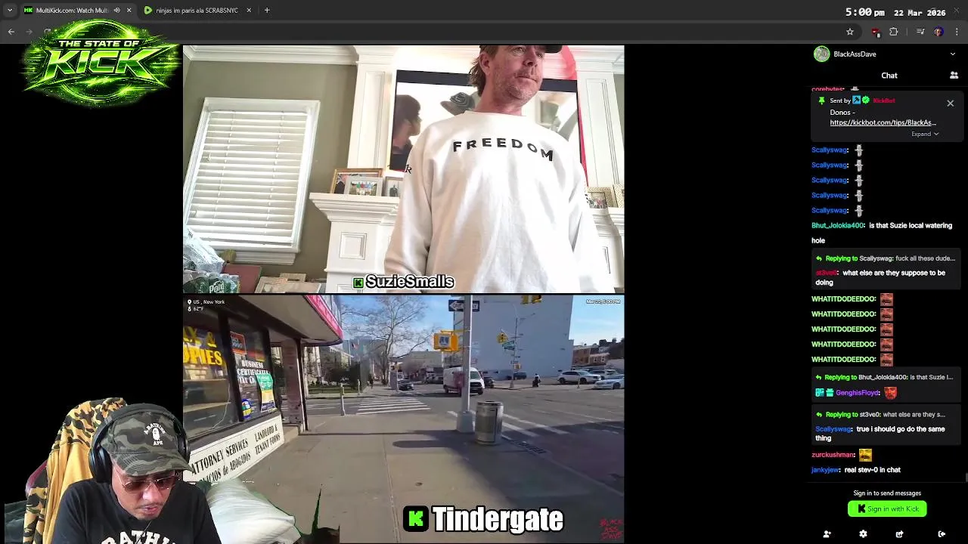Click the Chat header label
The width and height of the screenshot is (968, 544).
889,76
